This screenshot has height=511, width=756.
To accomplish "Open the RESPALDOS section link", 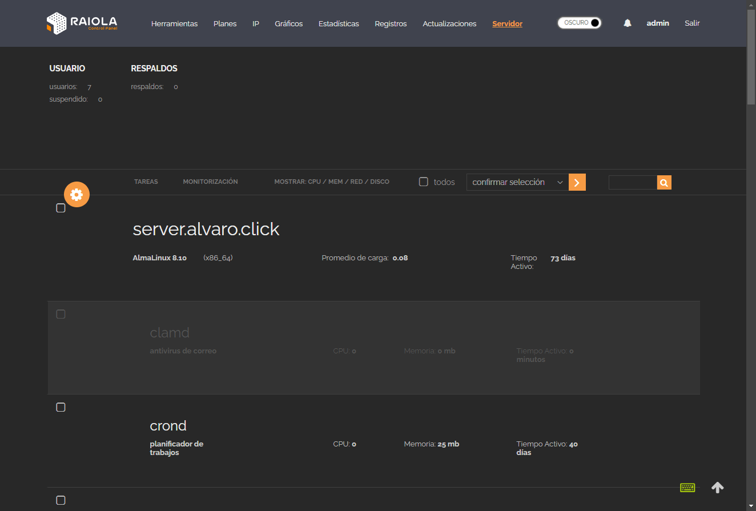I will click(154, 69).
